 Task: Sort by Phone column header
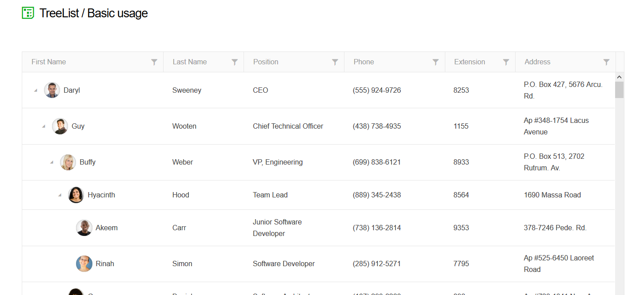pos(364,62)
